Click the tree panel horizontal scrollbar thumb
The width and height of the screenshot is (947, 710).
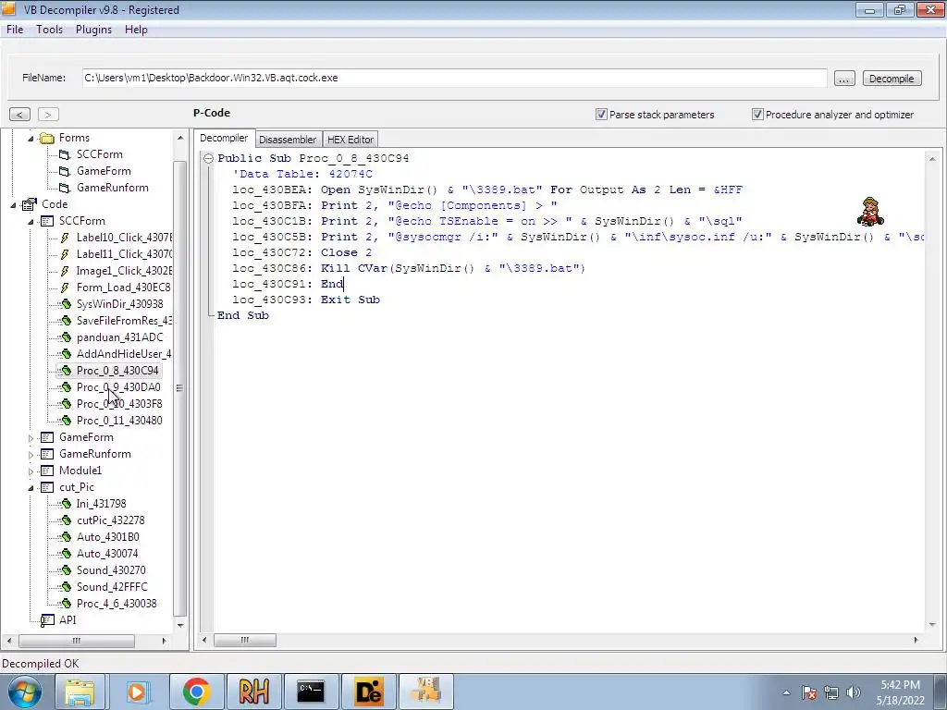77,641
